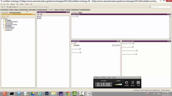Click the Delete recording icon in Camtasia recorder

click(x=127, y=83)
